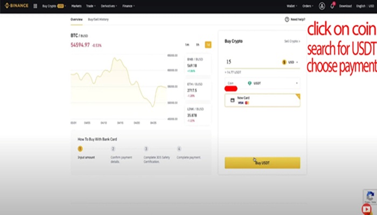Open the ETH / BUSD price card
This screenshot has height=215, width=377.
pyautogui.click(x=198, y=90)
